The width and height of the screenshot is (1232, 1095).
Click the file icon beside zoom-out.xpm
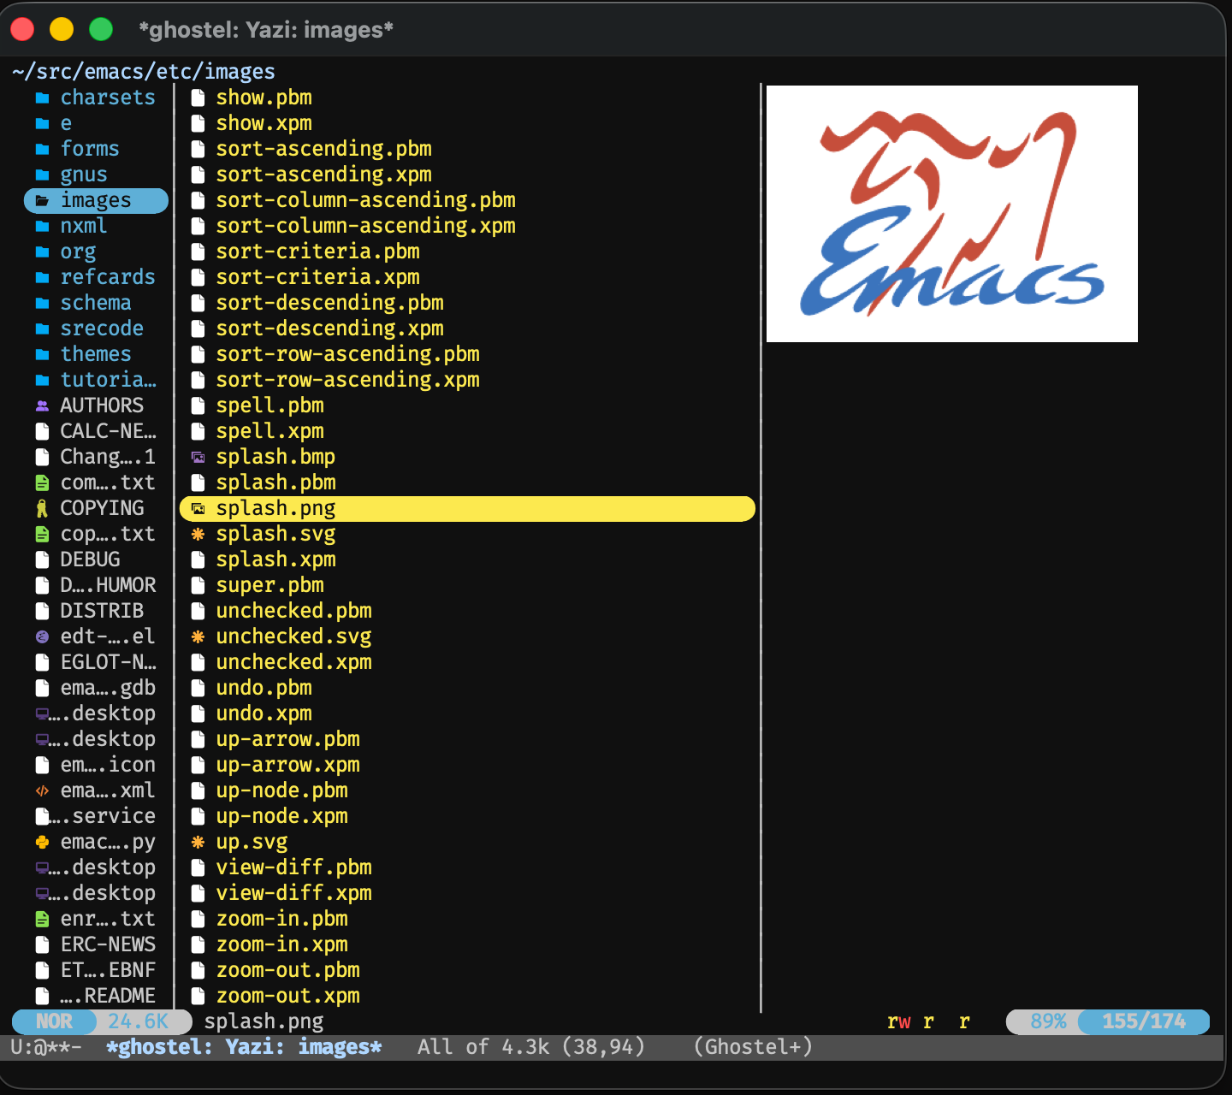click(x=198, y=997)
